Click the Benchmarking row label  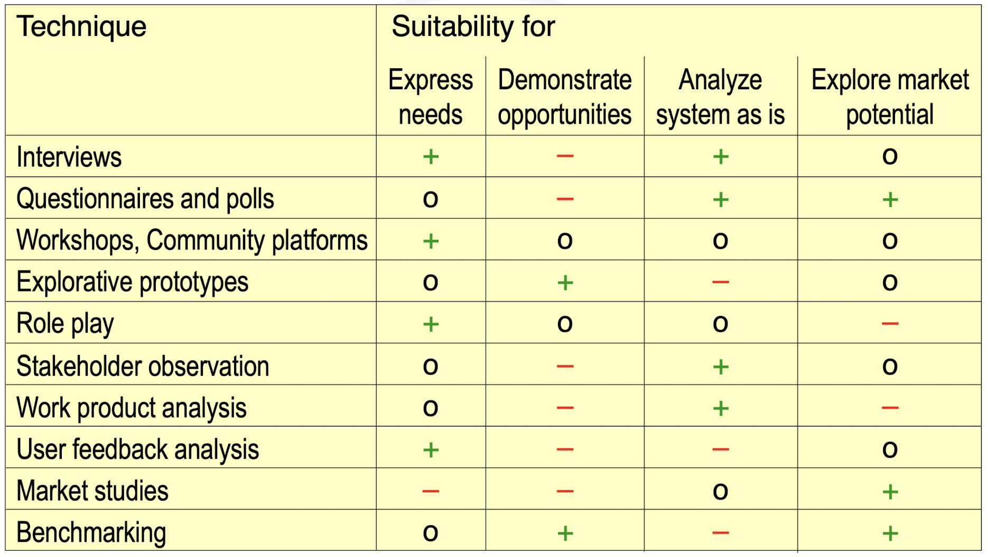coord(91,532)
